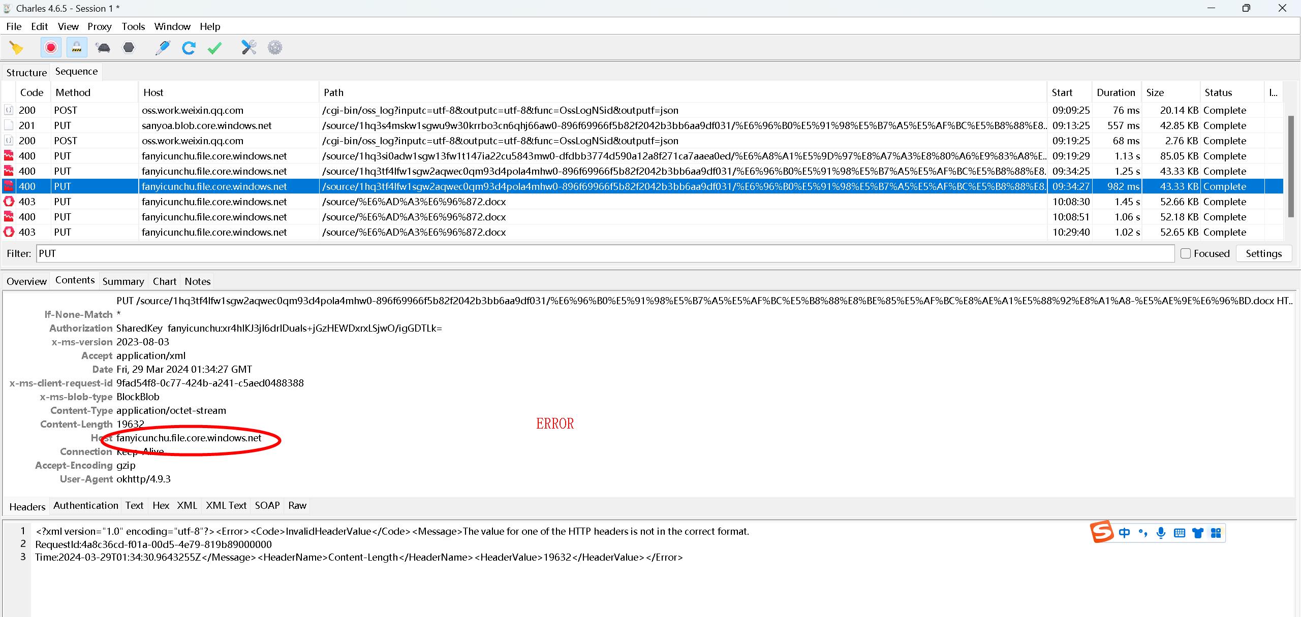This screenshot has height=617, width=1301.
Task: Toggle Sogou Chinese/English mode icon
Action: click(1124, 533)
